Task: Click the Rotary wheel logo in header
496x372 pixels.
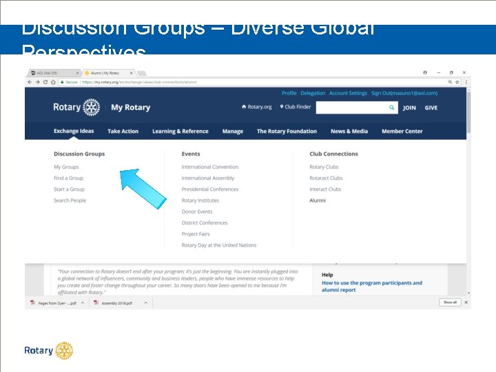Action: coord(92,107)
